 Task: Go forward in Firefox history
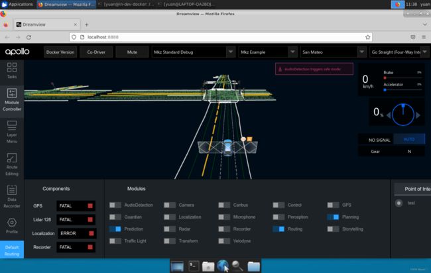click(18, 37)
